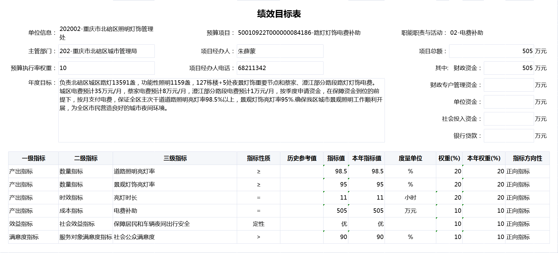Click the 保障居民和车辆夜间出行安全 cell
This screenshot has width=558, height=253.
(x=175, y=224)
